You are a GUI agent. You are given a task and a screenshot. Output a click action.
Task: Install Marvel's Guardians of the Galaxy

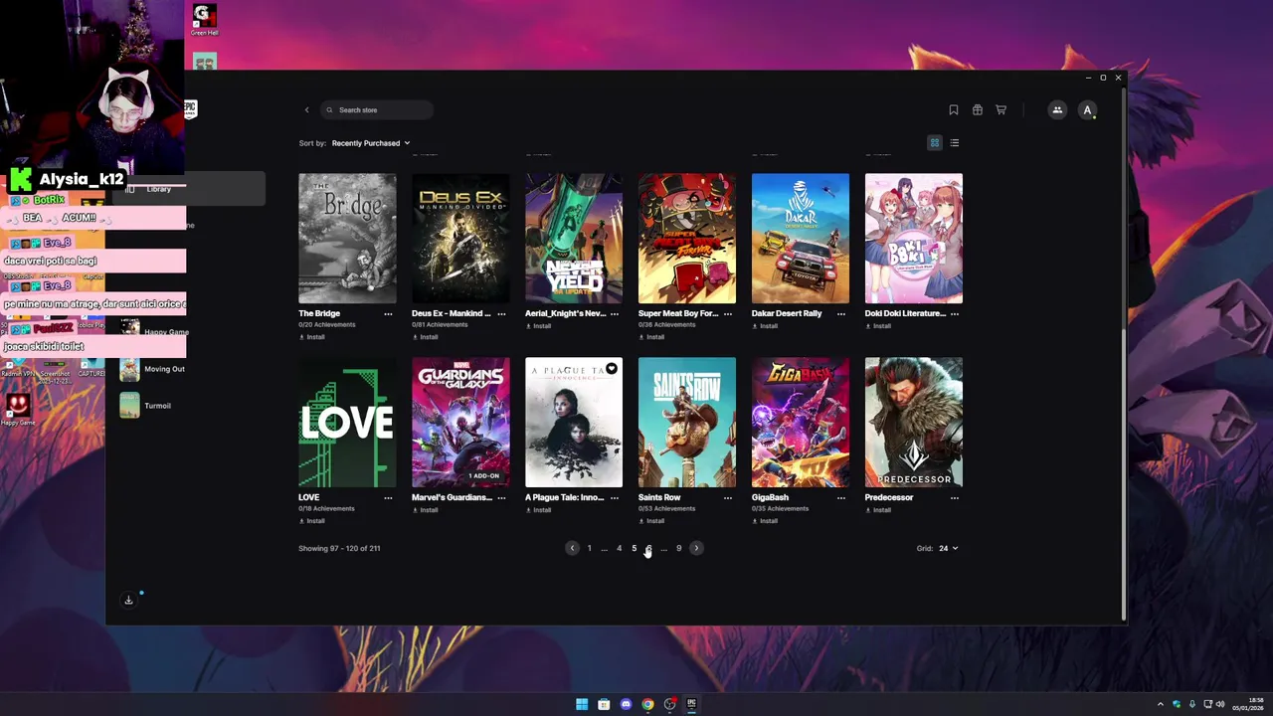point(426,510)
